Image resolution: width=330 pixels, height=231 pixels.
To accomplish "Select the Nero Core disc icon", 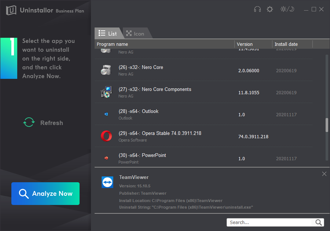I will pyautogui.click(x=106, y=70).
